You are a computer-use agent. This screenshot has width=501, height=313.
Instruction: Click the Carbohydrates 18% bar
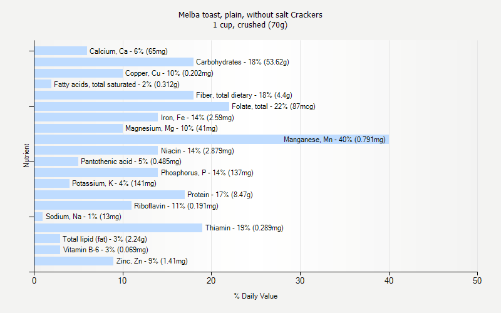coord(114,62)
